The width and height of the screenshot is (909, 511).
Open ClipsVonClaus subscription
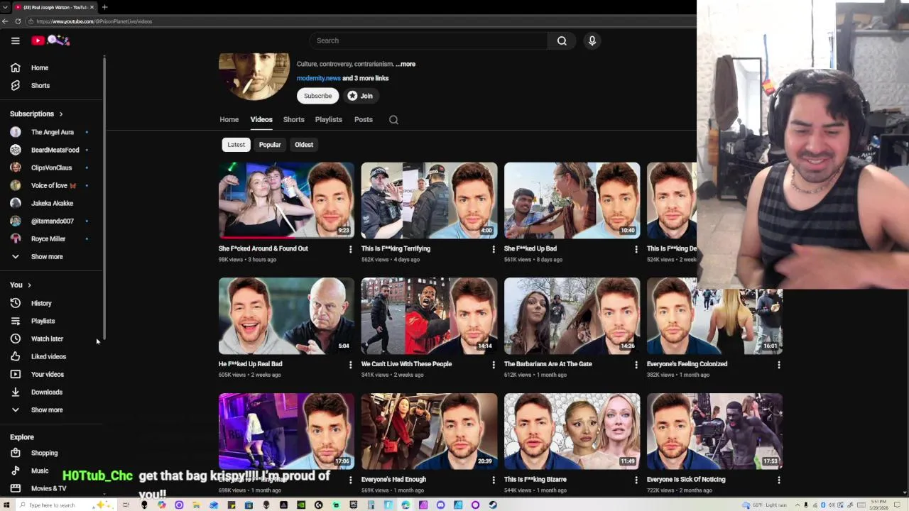click(x=51, y=167)
